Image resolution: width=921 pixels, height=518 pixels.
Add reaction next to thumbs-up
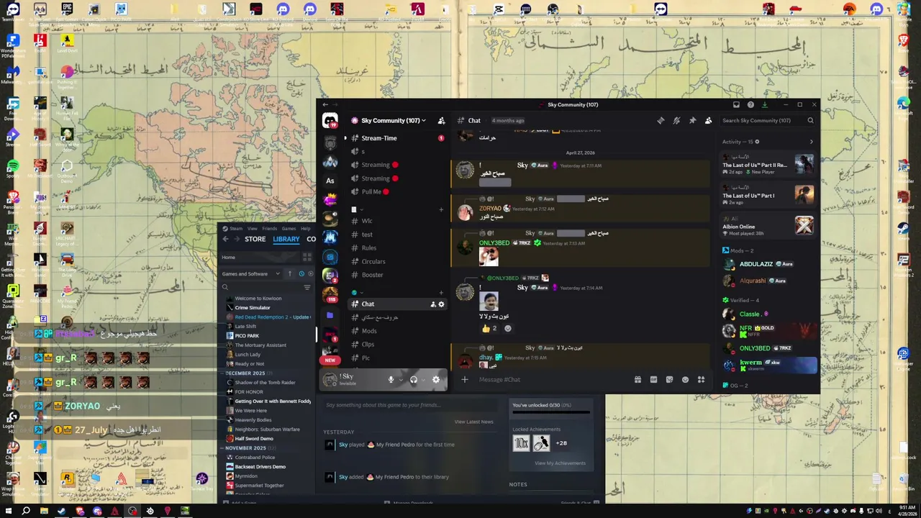(x=508, y=329)
